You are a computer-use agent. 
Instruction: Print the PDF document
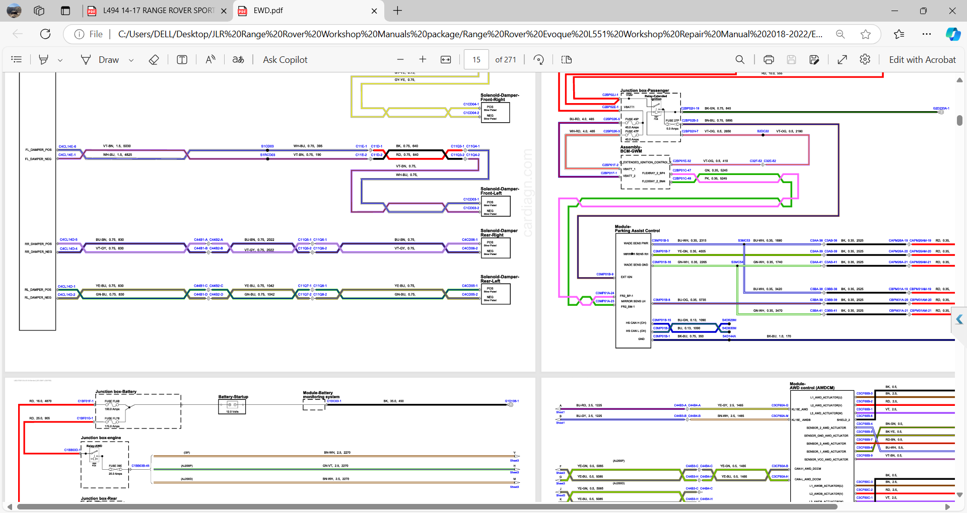(x=768, y=59)
